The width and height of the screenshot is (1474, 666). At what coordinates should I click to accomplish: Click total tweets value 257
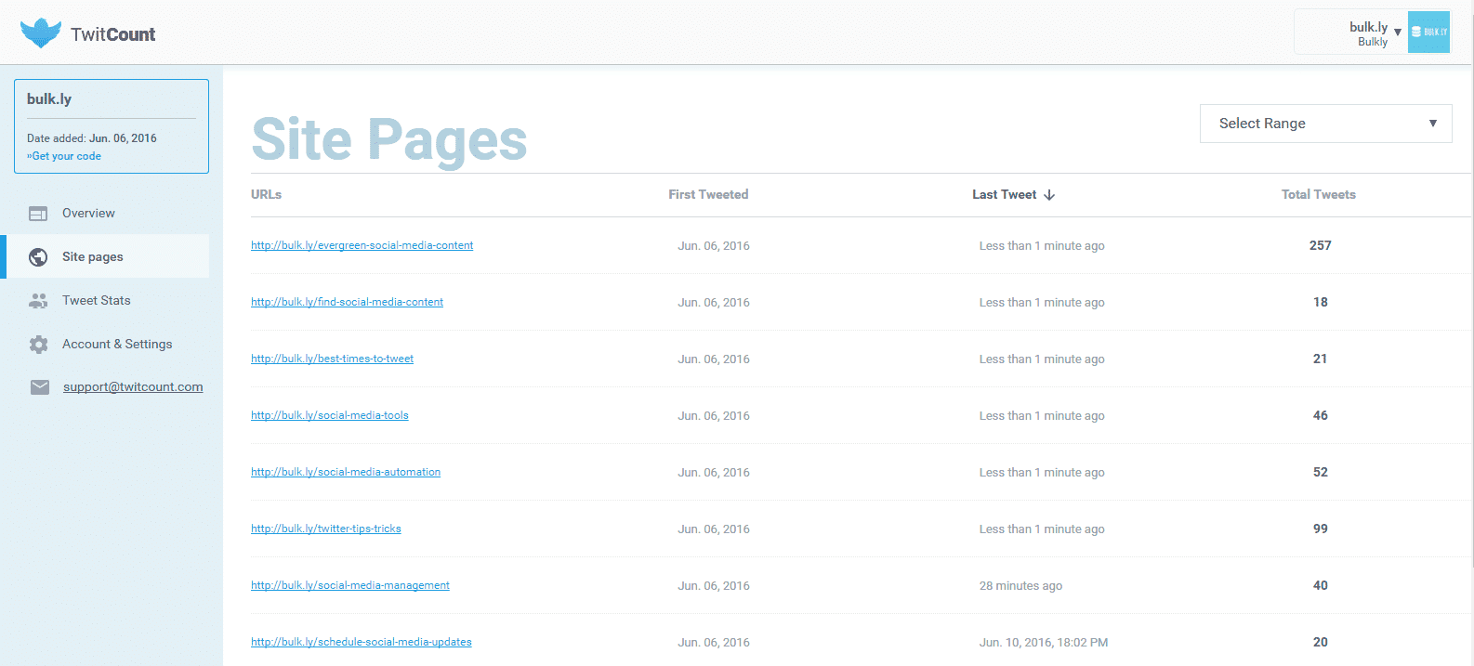click(x=1320, y=245)
